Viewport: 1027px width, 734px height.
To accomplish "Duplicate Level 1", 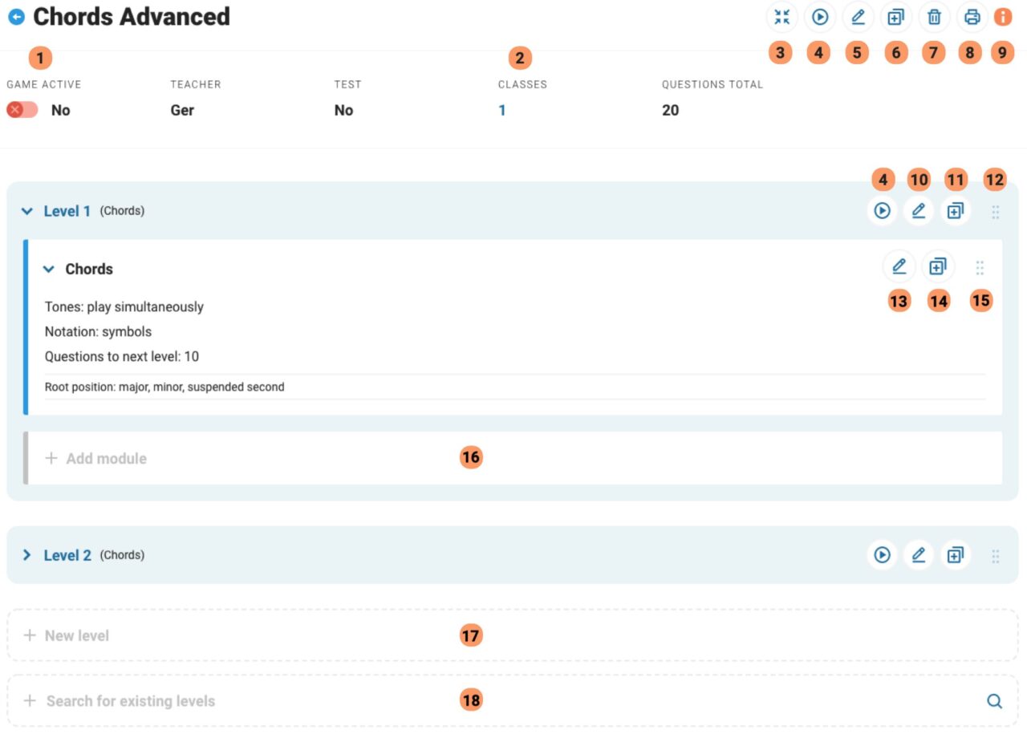I will [955, 210].
